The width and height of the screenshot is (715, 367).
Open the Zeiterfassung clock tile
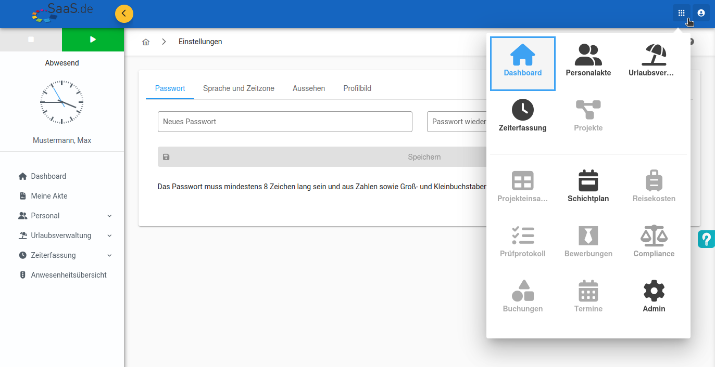(x=522, y=116)
